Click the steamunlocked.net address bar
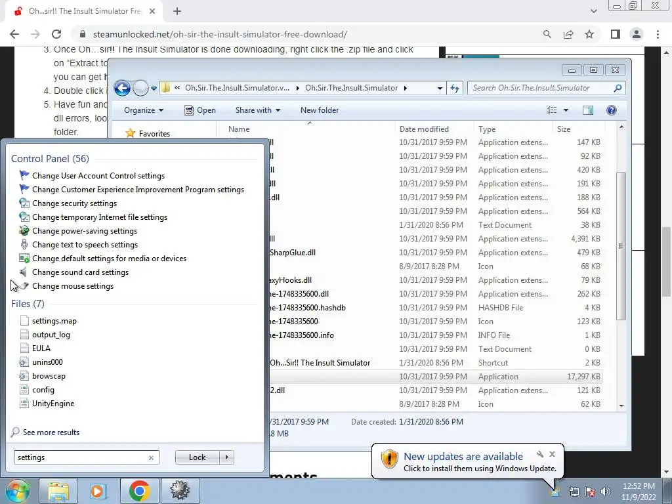This screenshot has width=672, height=504. coord(219,34)
